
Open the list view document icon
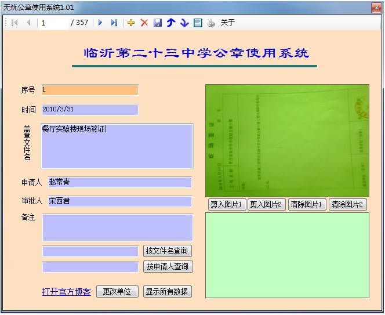click(x=198, y=23)
